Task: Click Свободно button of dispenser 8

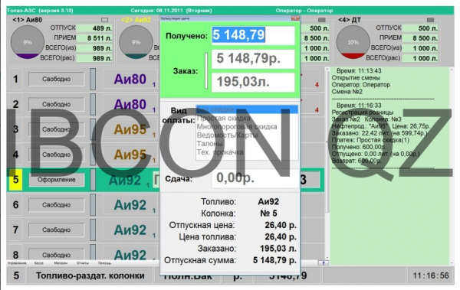Action: point(56,254)
